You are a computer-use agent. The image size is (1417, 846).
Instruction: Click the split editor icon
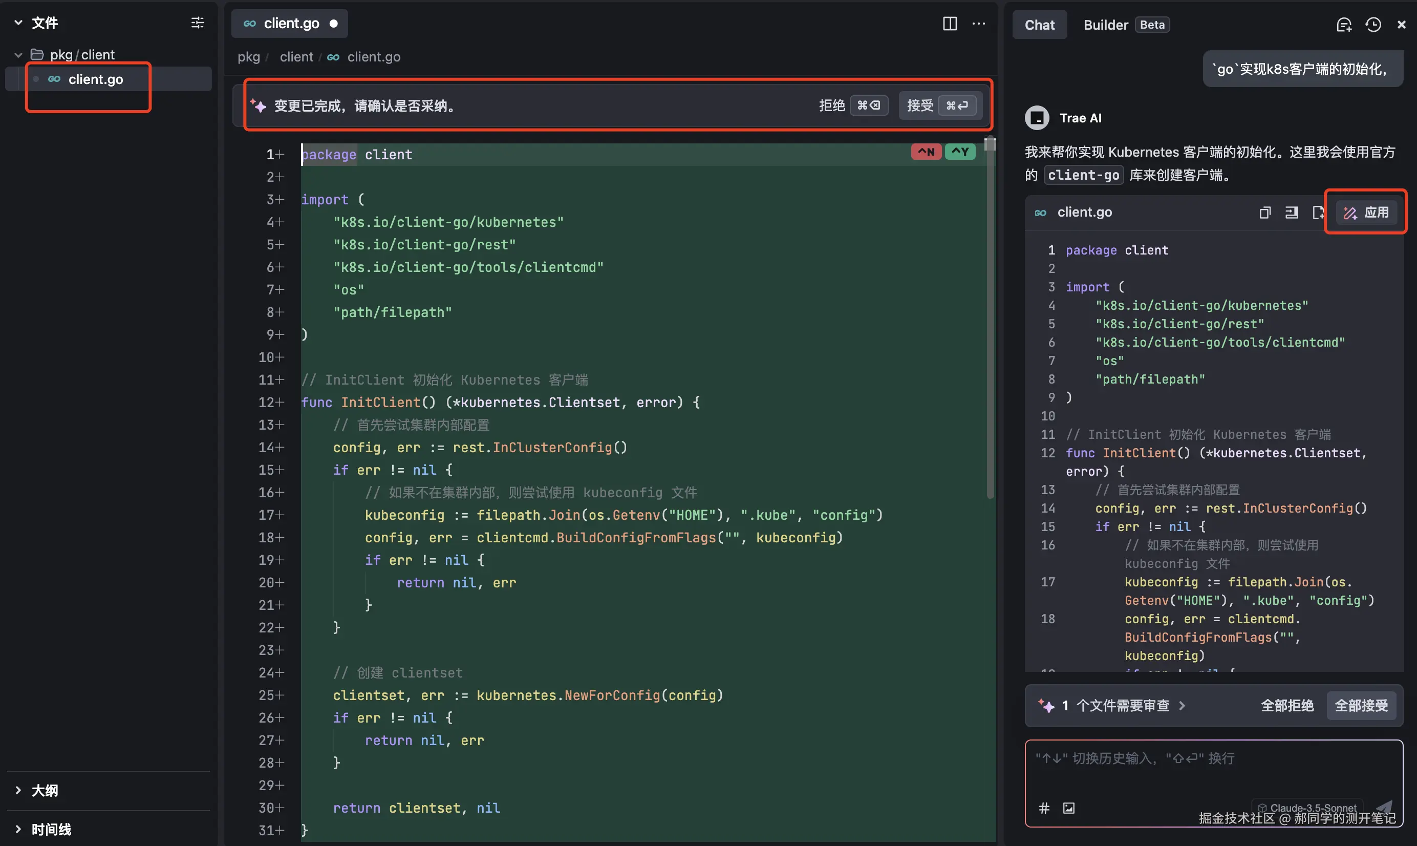pyautogui.click(x=949, y=24)
